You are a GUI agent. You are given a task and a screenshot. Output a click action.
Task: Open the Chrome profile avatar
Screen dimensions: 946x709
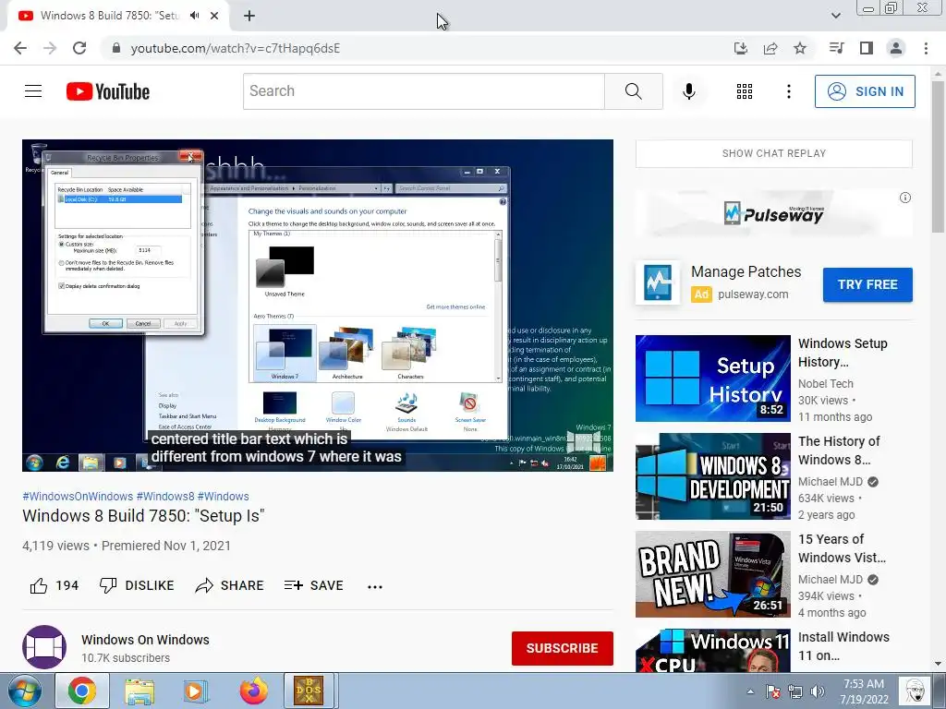(x=896, y=48)
